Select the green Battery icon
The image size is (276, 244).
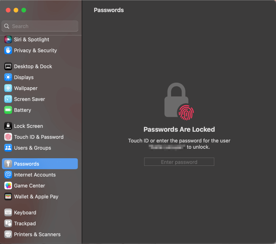pyautogui.click(x=8, y=110)
